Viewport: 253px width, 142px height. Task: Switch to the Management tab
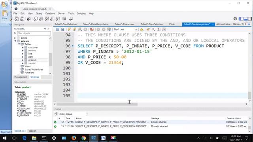tap(21, 77)
